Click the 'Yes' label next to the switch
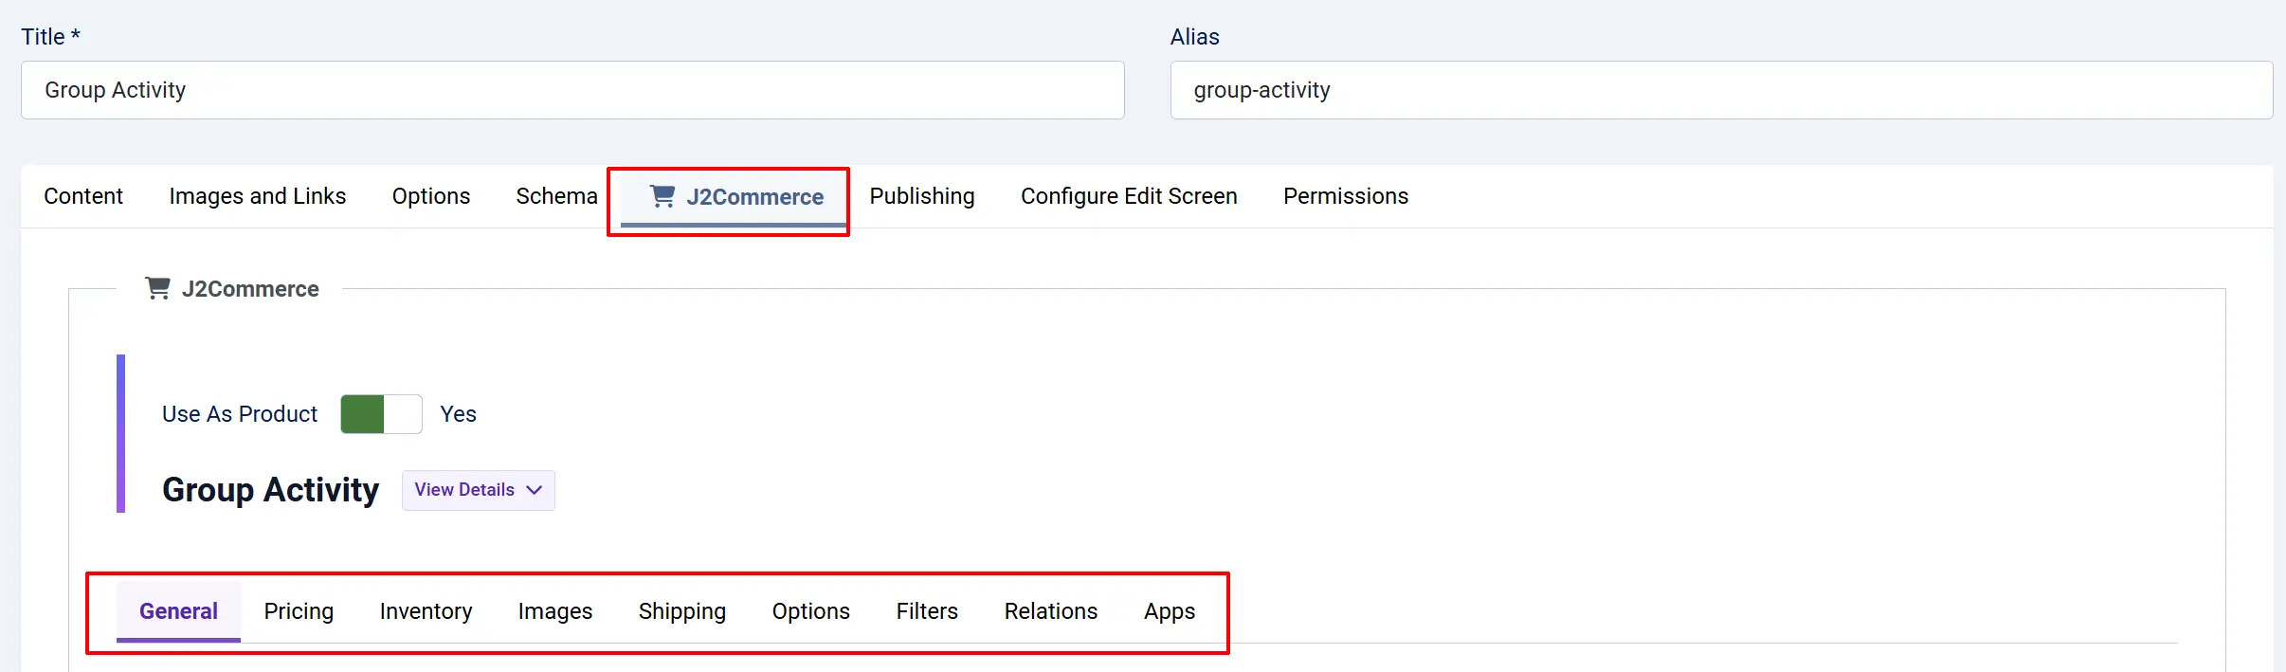 tap(458, 414)
